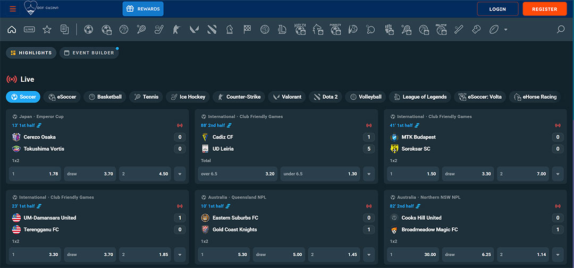Select eFighting fist icon
Viewport: 574px width, 268px height.
pos(389,30)
